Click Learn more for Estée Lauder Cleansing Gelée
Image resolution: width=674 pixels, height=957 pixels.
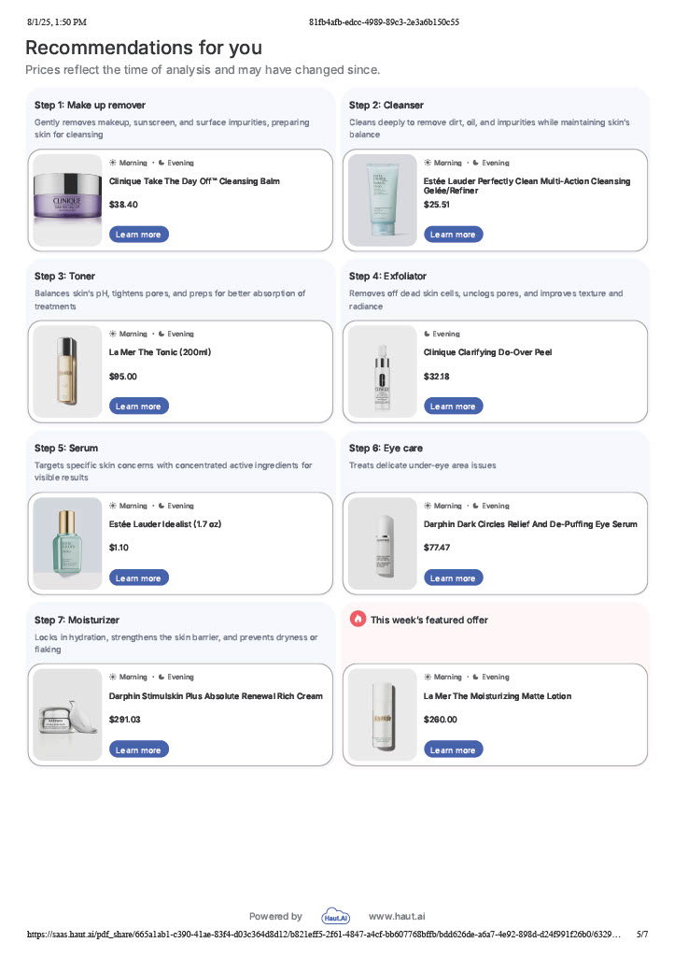click(x=453, y=235)
